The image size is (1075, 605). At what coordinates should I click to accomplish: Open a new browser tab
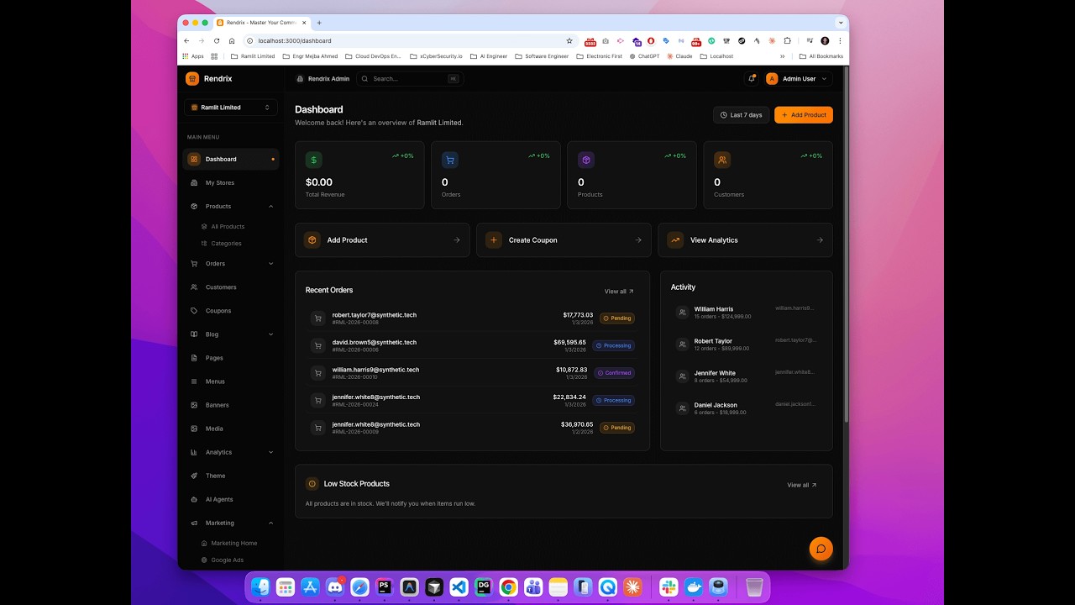[319, 23]
